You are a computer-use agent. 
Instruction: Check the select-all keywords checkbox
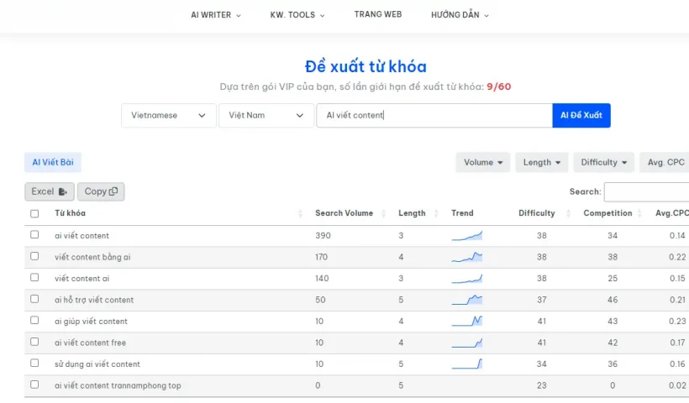[34, 214]
